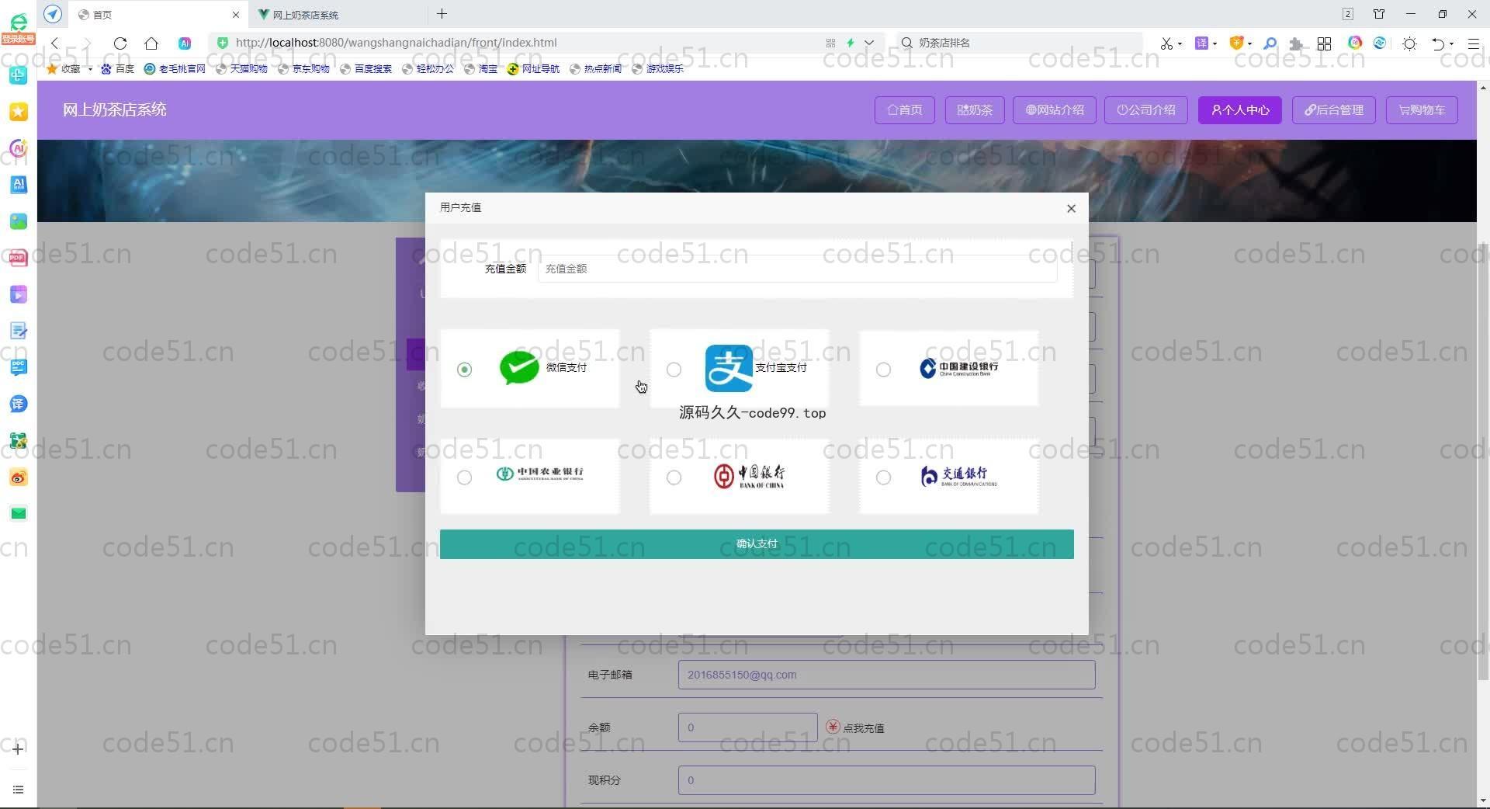Click the 点我充值 recharge link
Screen dimensions: 1490x809
coord(863,728)
